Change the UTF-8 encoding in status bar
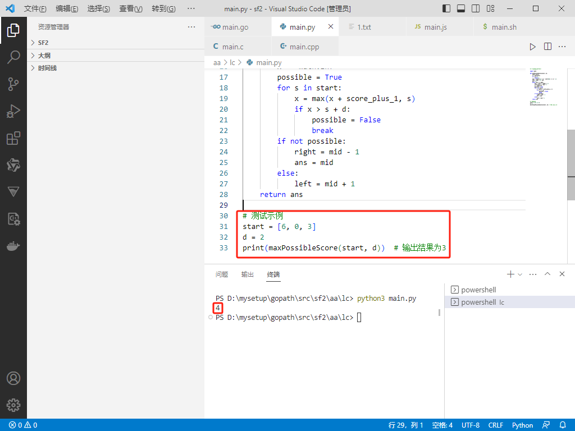The image size is (575, 431). (471, 425)
